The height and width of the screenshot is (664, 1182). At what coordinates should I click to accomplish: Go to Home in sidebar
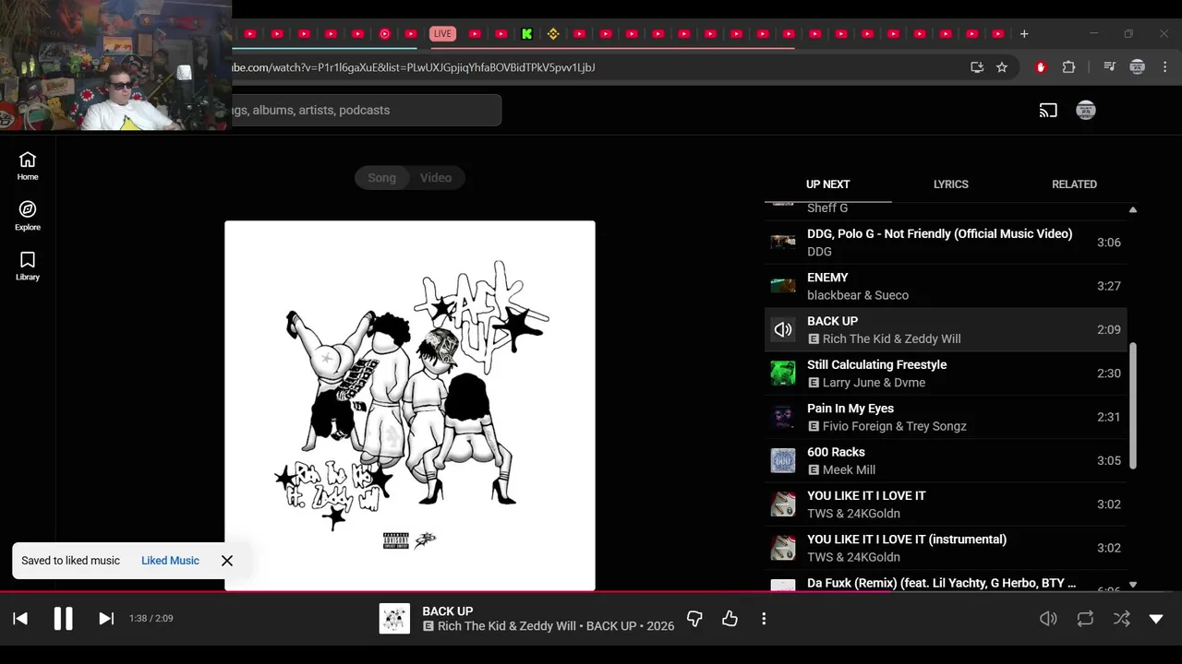coord(28,167)
